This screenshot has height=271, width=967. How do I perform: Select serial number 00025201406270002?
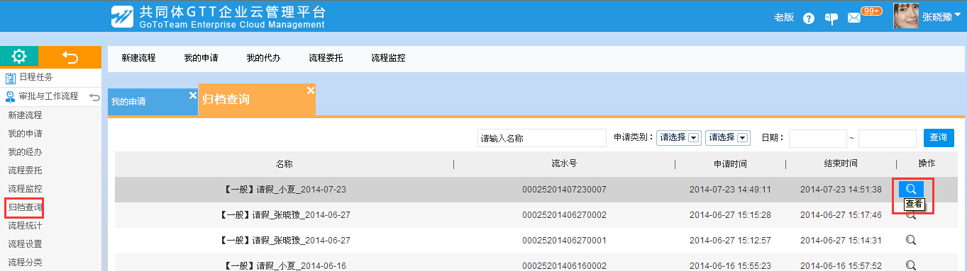[564, 215]
